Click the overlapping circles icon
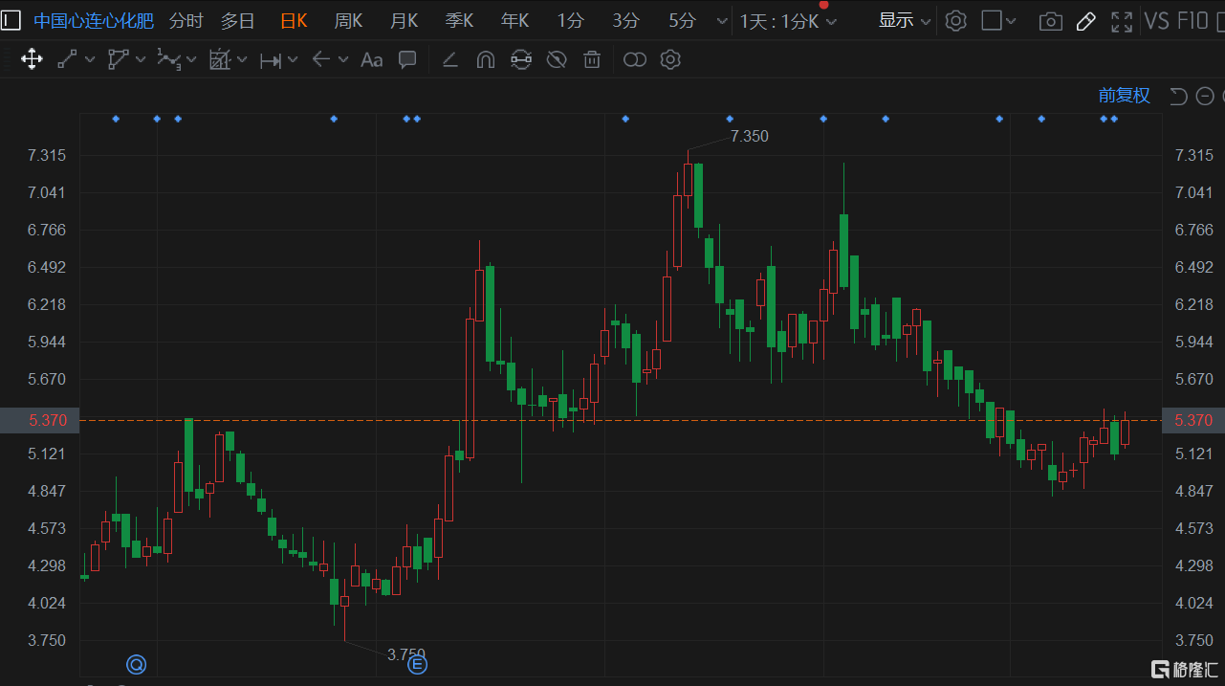1225x686 pixels. coord(635,60)
